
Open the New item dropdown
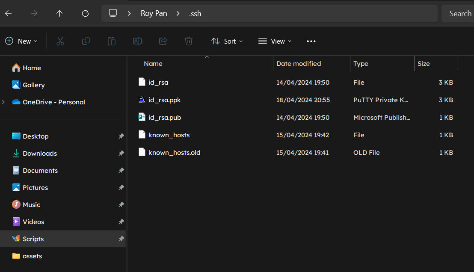point(21,41)
